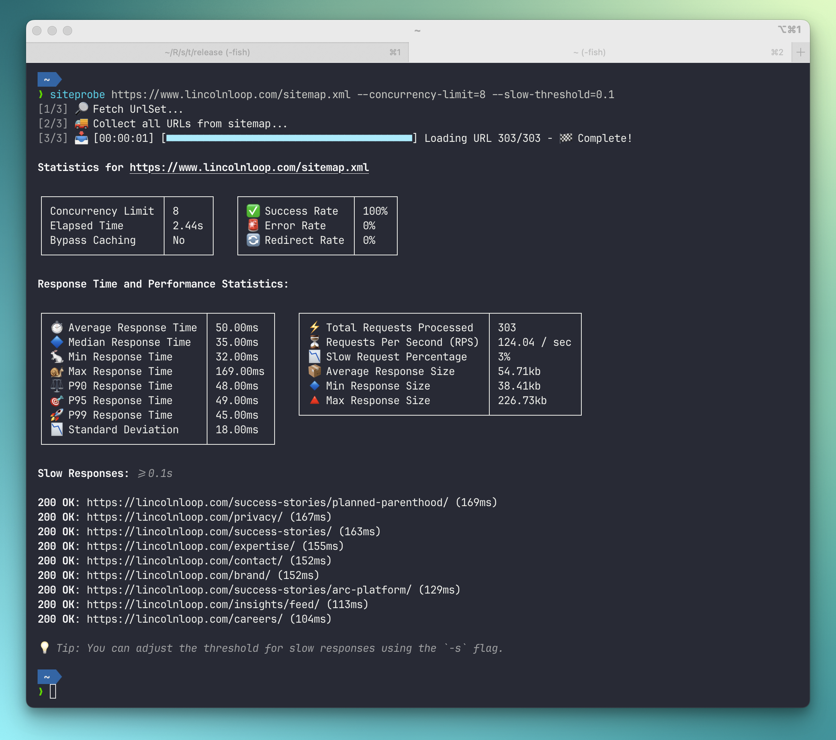Click the blue Redirect Rate arrows icon
The width and height of the screenshot is (836, 740).
(x=253, y=240)
